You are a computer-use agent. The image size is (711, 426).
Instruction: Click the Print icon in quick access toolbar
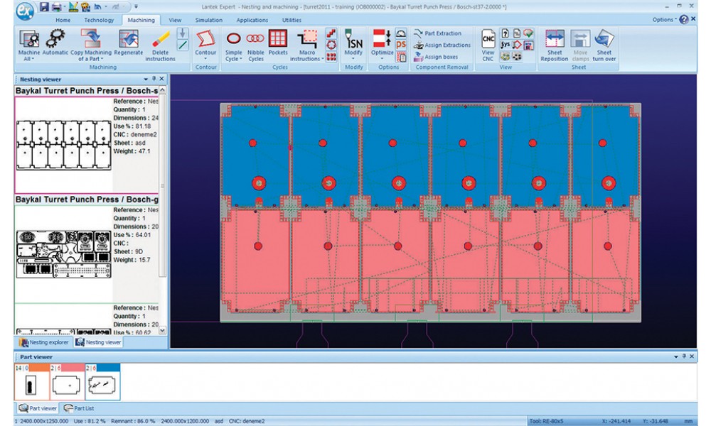pos(57,7)
